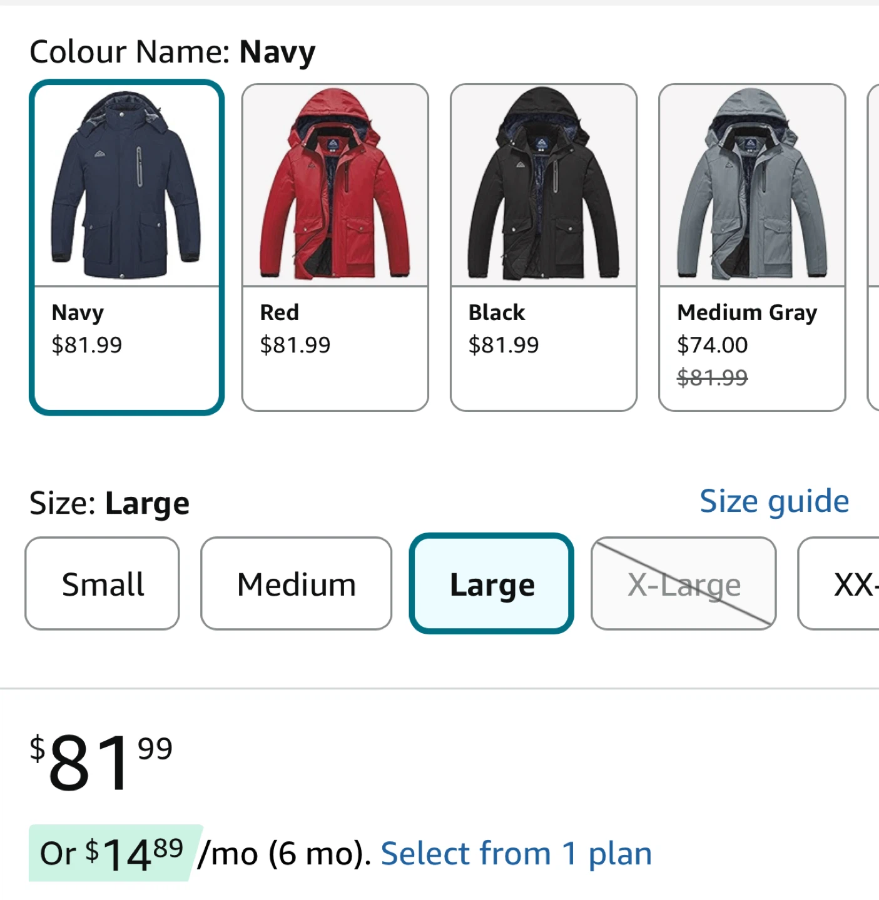Image resolution: width=879 pixels, height=900 pixels.
Task: Click the Navy colour name label
Action: click(78, 312)
